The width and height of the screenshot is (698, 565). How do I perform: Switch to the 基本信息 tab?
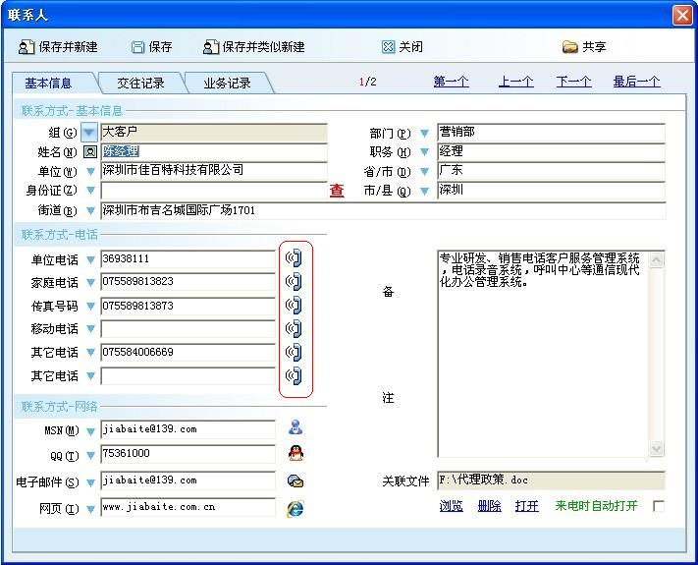tap(48, 83)
